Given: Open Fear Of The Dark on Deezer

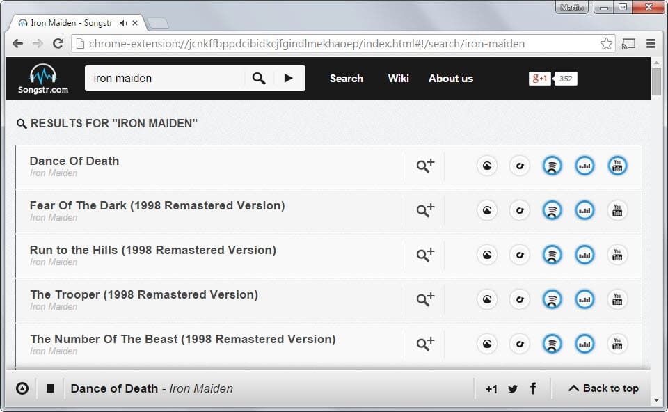Looking at the screenshot, I should coord(584,210).
